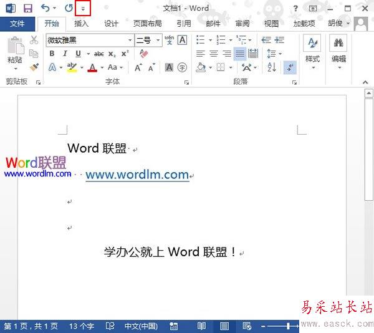374x333 pixels.
Task: Select the Format Painter brush
Action: pyautogui.click(x=34, y=67)
